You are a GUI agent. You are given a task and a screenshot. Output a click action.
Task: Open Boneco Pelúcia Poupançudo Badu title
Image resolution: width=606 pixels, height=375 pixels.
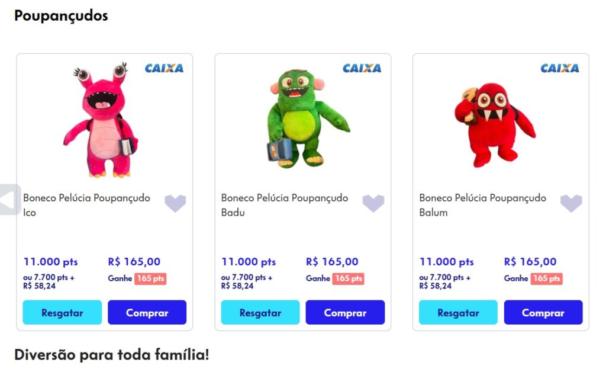pos(285,204)
